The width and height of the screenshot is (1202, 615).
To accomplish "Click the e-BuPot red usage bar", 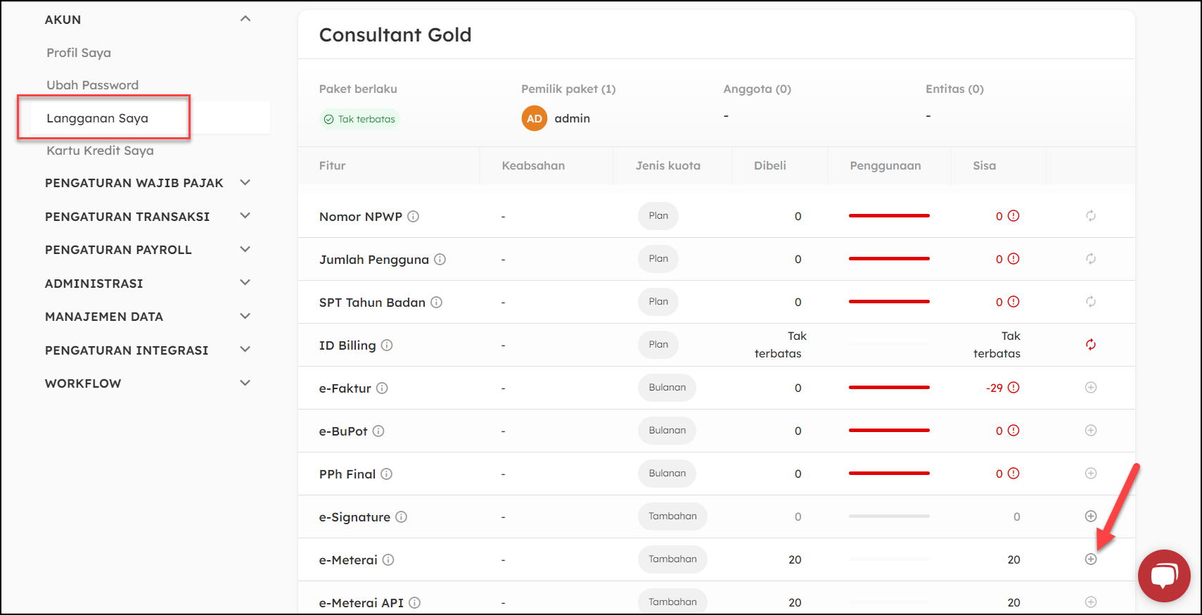I will pyautogui.click(x=889, y=431).
